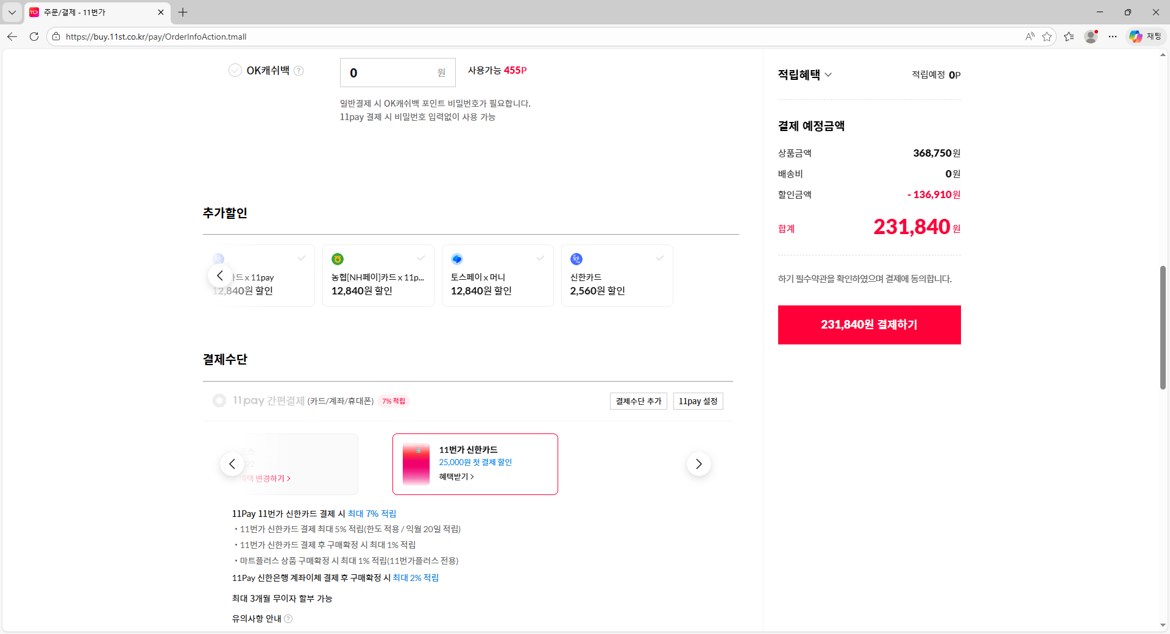Expand the 적립혜택 section

coord(804,75)
